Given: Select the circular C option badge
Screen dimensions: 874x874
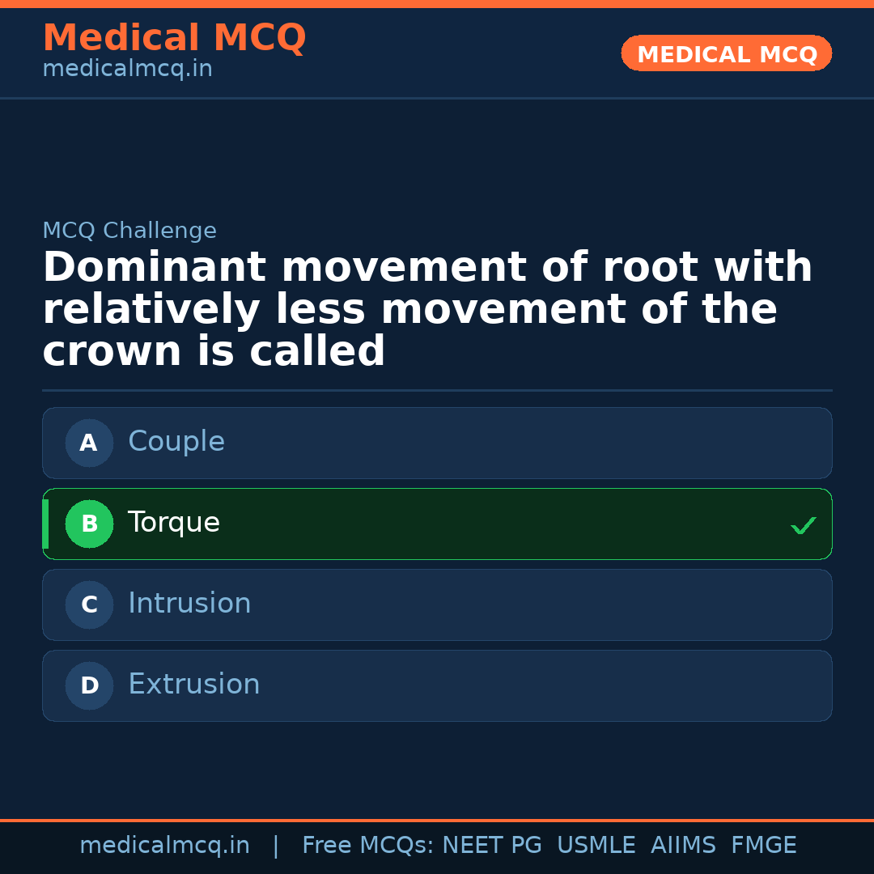Looking at the screenshot, I should [89, 605].
